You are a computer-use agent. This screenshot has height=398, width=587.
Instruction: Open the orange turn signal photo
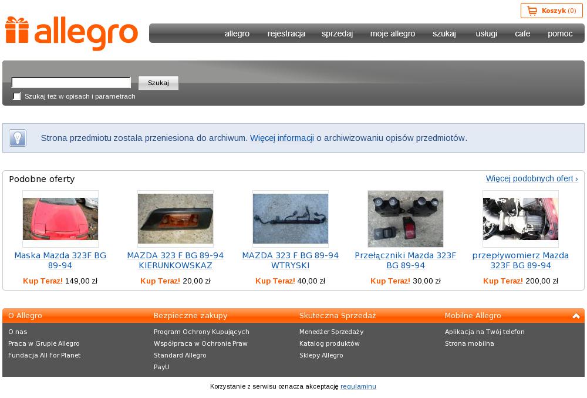pos(176,218)
